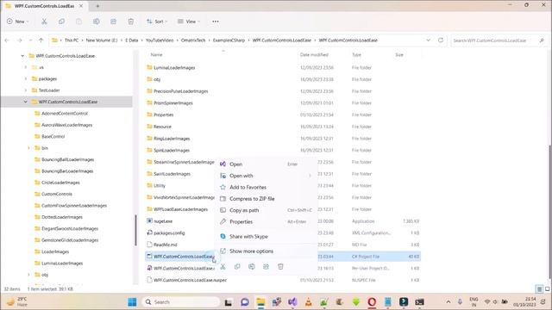Open Visual Studio from the taskbar

292,302
